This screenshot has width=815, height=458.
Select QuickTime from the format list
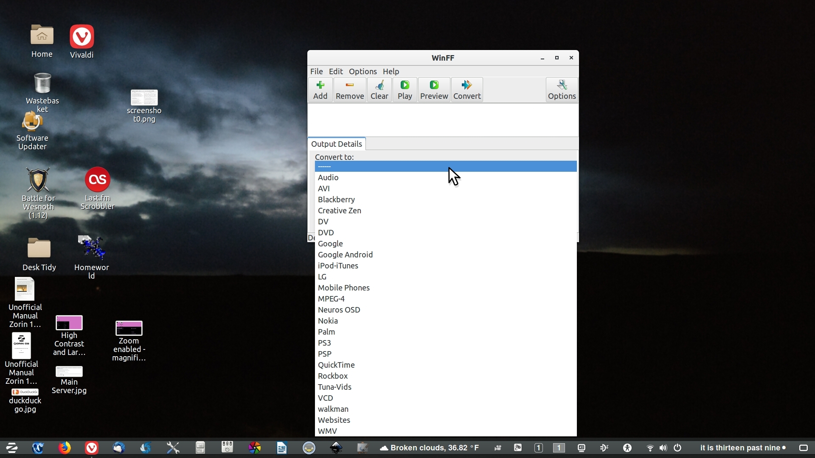point(336,365)
